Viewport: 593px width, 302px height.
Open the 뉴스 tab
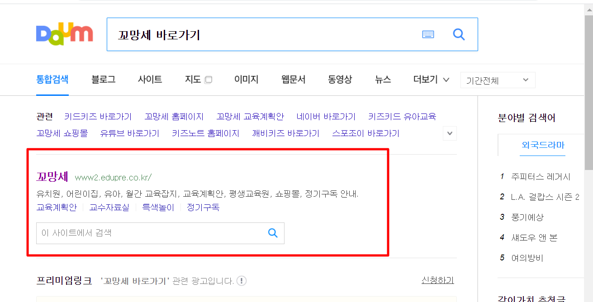coord(383,80)
